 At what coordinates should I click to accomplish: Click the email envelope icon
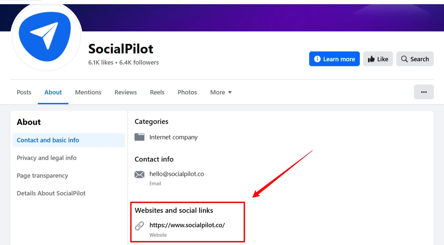[x=139, y=174]
